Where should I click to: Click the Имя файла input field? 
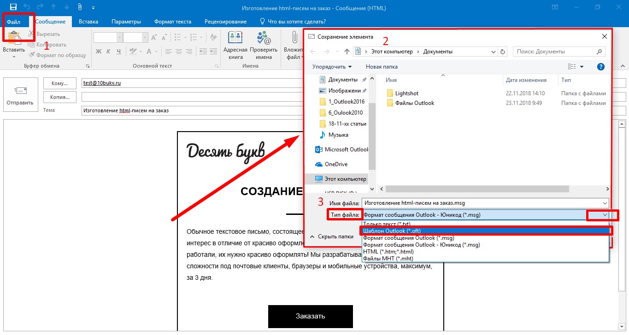click(482, 203)
